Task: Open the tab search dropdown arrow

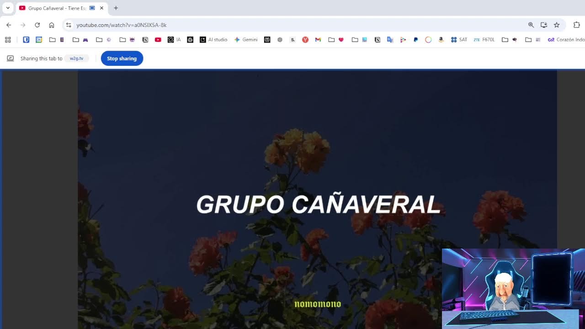Action: point(8,8)
